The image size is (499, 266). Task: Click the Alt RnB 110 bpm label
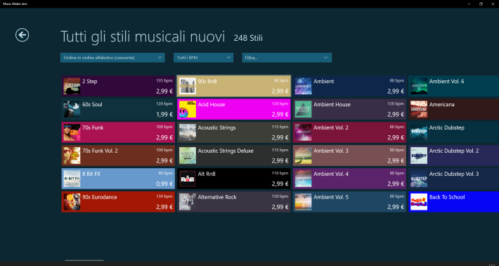click(x=280, y=173)
